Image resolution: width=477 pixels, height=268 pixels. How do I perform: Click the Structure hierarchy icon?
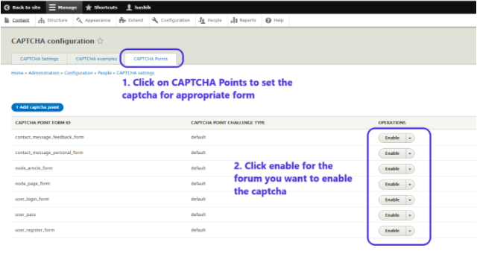coord(42,20)
